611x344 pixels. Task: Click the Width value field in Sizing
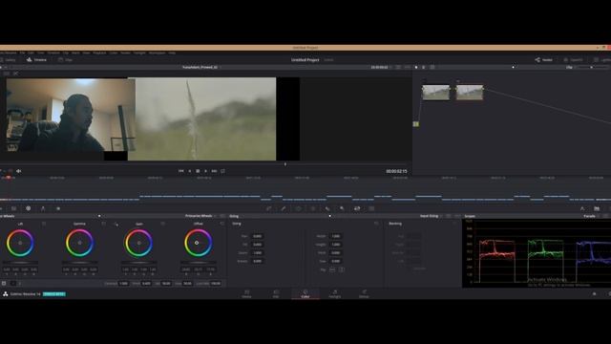(335, 236)
